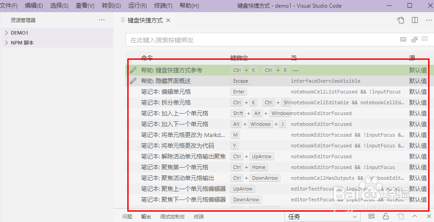Click the M keybinding cell
The width and height of the screenshot is (434, 222).
point(235,135)
